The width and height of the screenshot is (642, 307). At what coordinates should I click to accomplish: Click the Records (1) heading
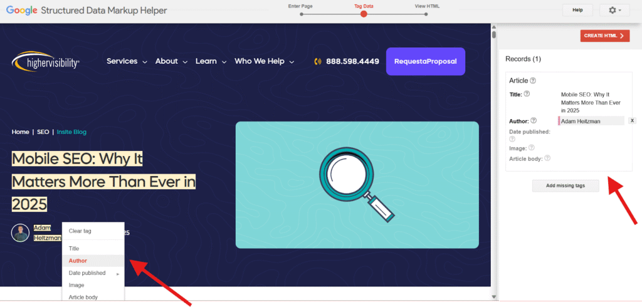coord(524,59)
